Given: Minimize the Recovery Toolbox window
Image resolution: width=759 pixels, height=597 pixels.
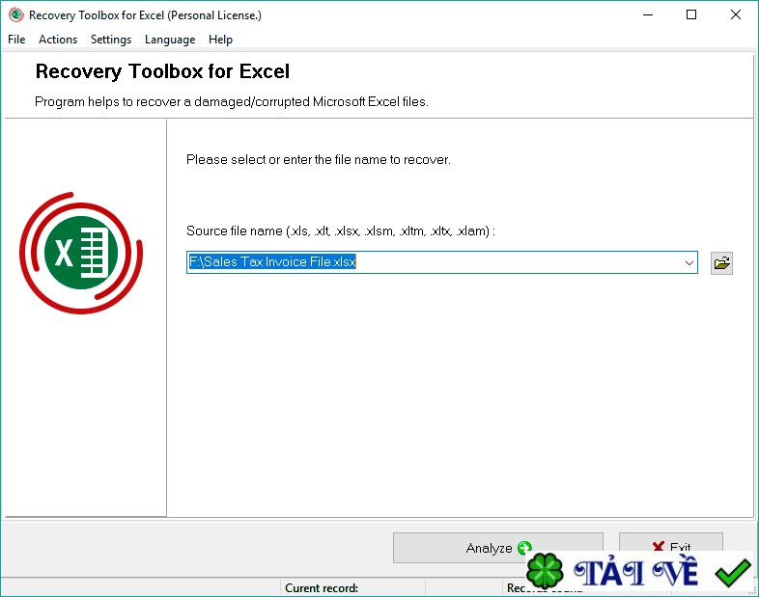Looking at the screenshot, I should click(x=648, y=15).
